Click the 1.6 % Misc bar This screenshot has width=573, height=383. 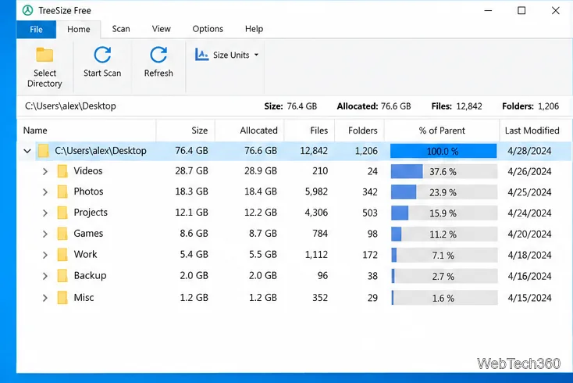444,298
